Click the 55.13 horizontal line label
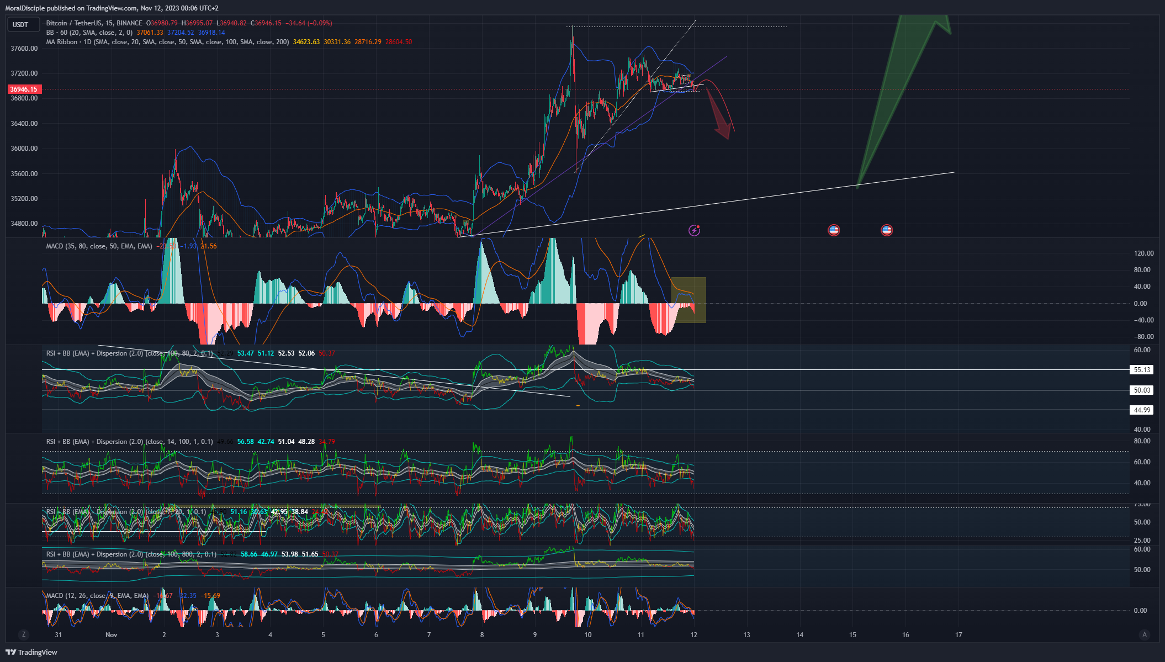 click(x=1142, y=370)
